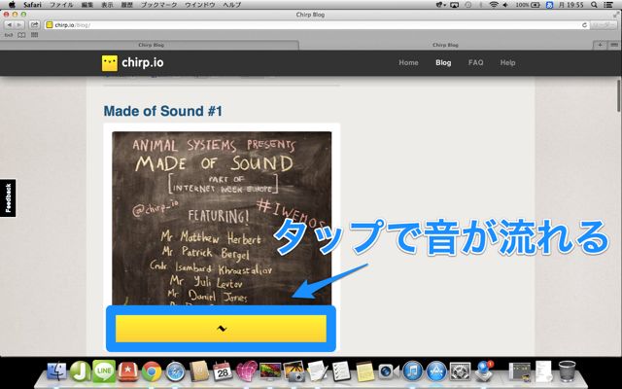Enter full screen with the Safari window's top-right arrows
The height and width of the screenshot is (389, 622).
615,15
